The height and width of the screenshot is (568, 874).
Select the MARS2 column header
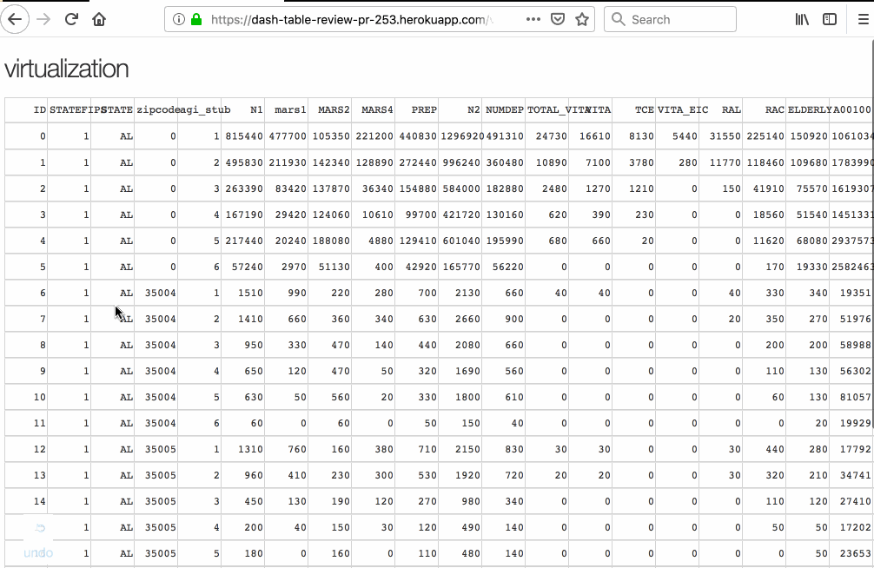tap(330, 109)
